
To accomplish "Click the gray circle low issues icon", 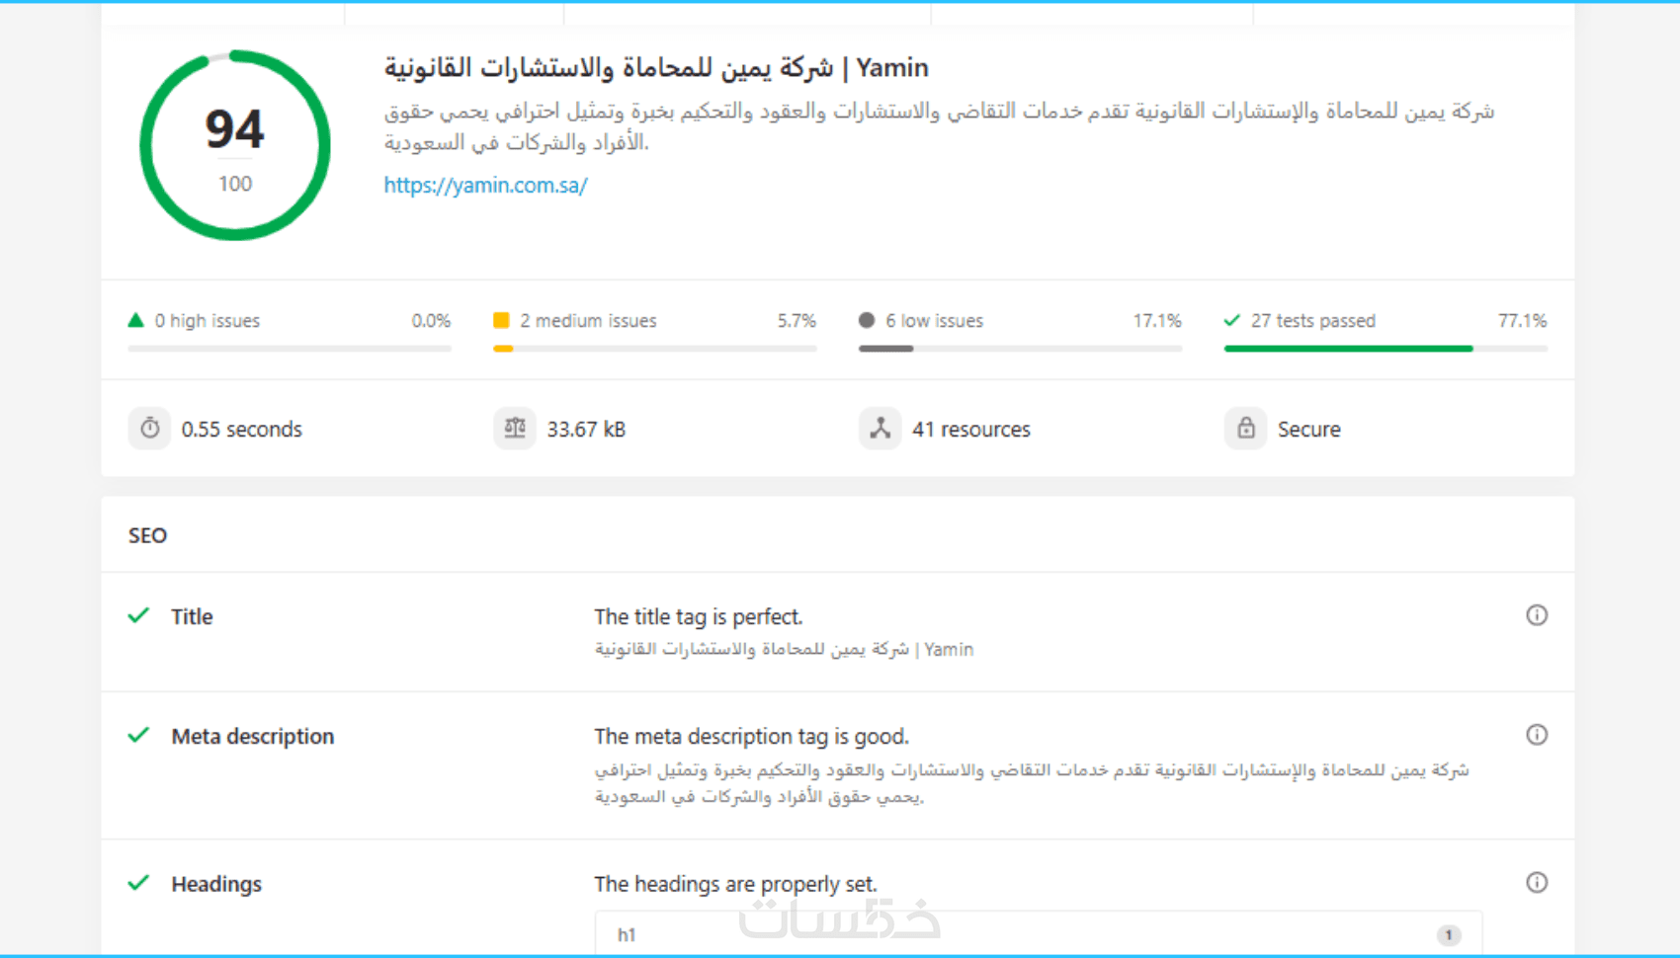I will 867,320.
